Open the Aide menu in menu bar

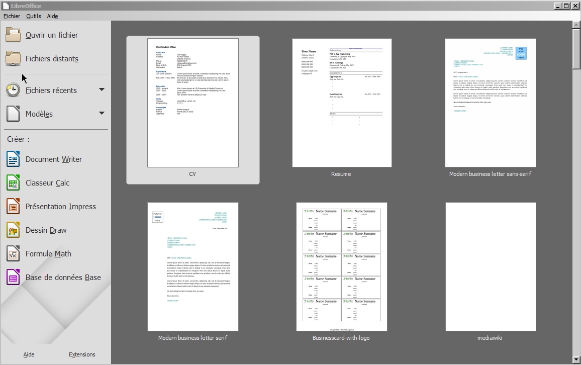point(53,16)
